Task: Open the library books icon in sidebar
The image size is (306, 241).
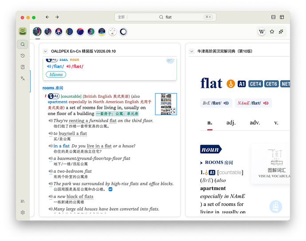Action: tap(23, 201)
